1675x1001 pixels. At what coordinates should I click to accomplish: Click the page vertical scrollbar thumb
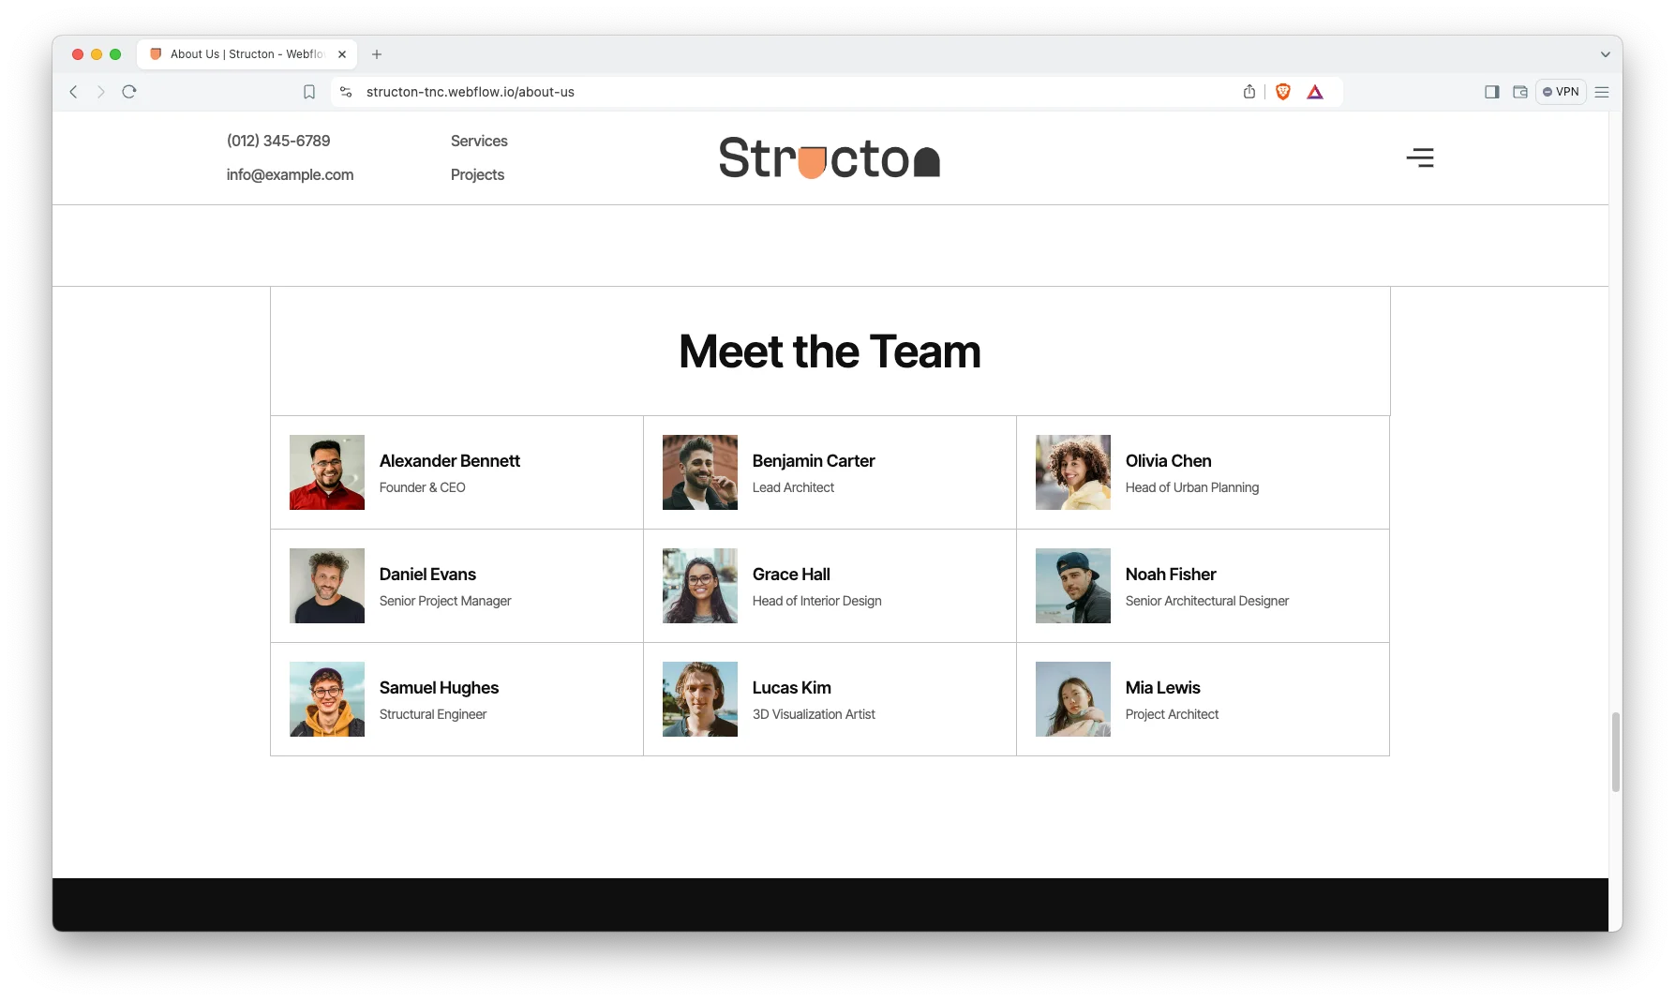1615,752
